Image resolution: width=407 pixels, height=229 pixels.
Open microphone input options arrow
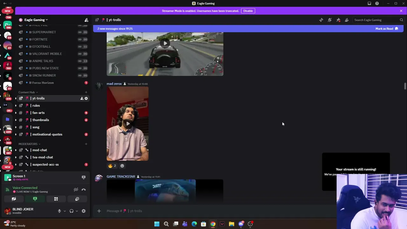(x=65, y=211)
